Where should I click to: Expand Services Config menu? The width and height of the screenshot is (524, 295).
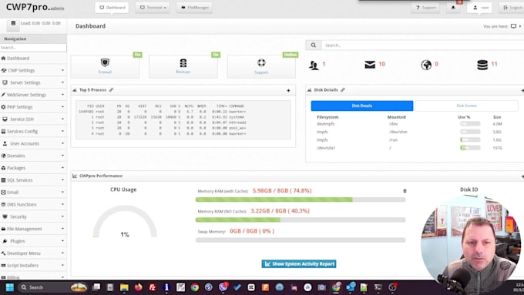pos(33,131)
